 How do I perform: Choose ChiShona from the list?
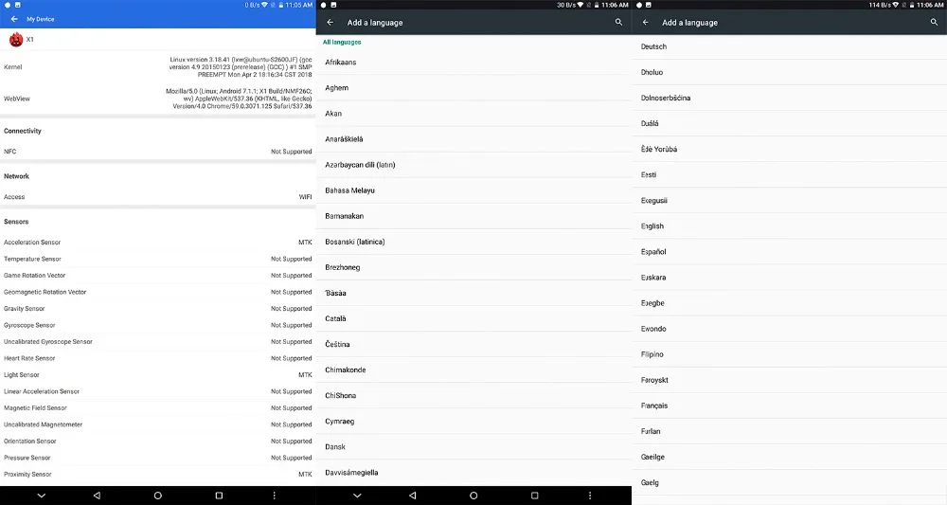pos(473,396)
